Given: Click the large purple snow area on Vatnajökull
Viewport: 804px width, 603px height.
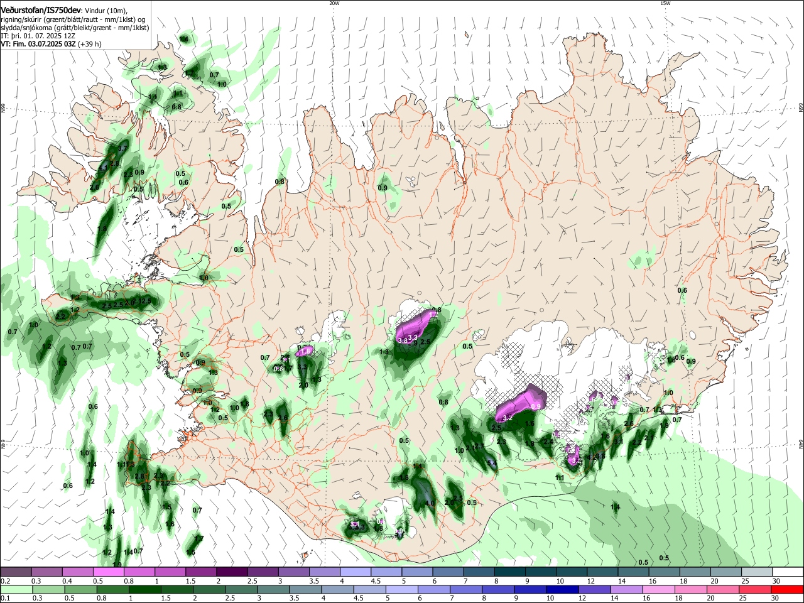Looking at the screenshot, I should 521,403.
